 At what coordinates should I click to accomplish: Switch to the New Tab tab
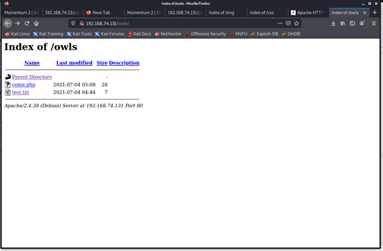tap(104, 12)
